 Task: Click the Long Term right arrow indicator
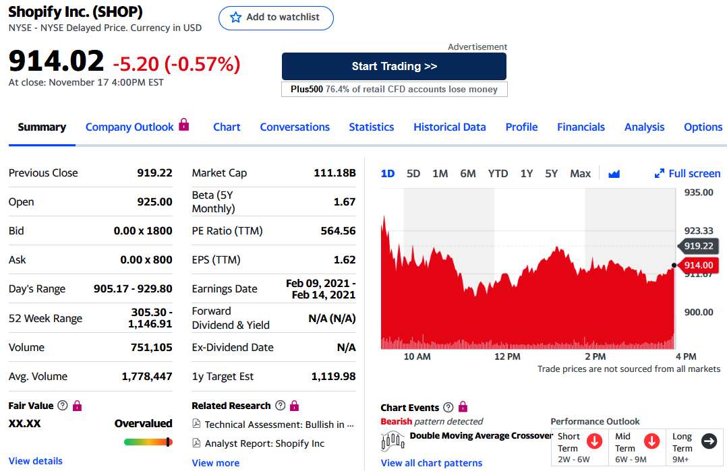click(709, 441)
